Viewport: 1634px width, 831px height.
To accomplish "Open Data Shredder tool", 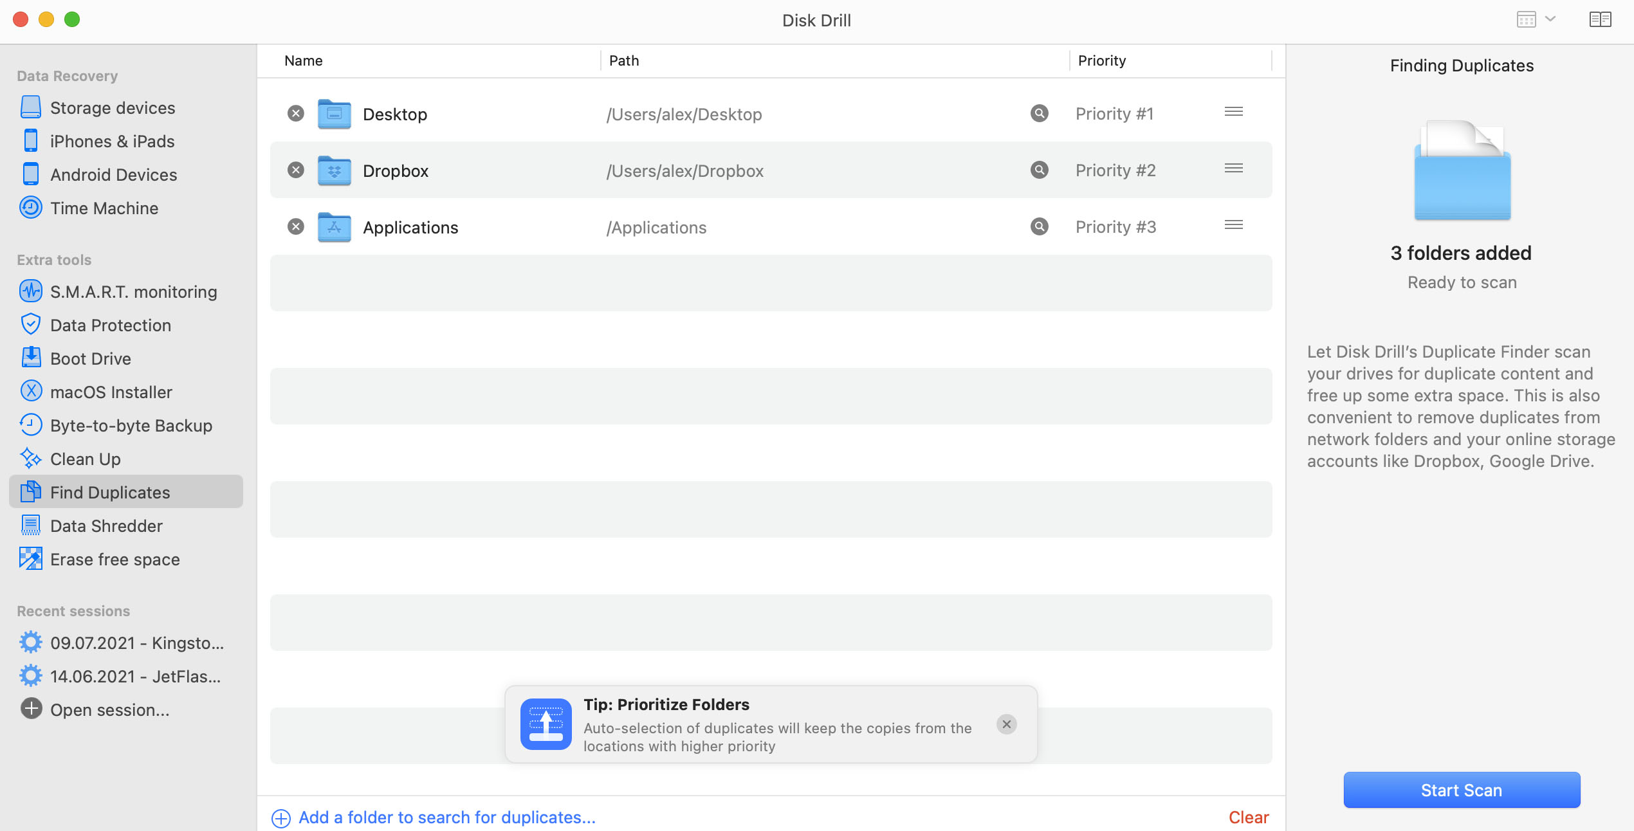I will (126, 526).
